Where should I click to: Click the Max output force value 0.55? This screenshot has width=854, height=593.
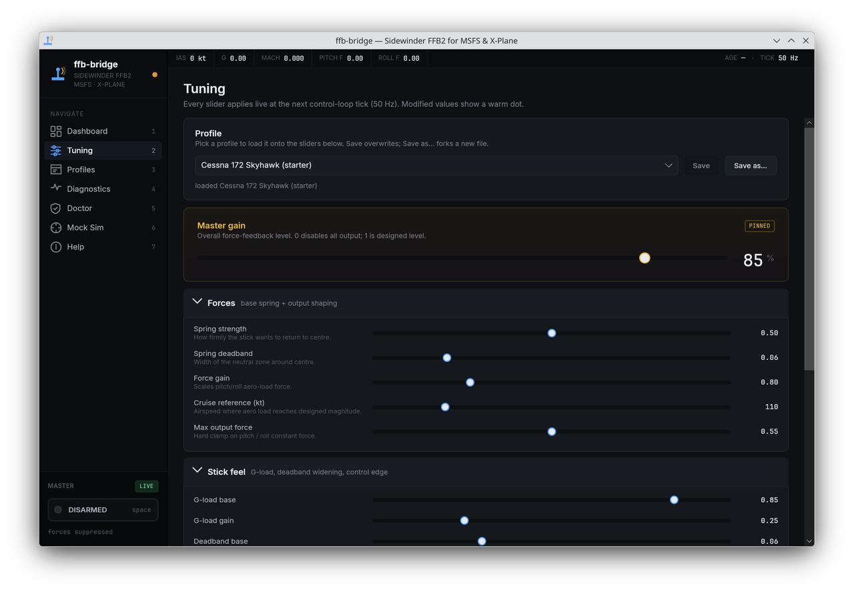coord(769,431)
